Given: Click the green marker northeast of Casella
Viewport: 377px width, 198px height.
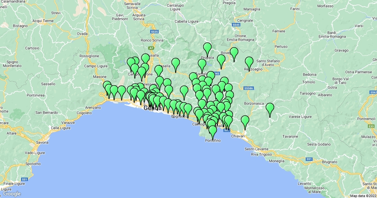Looking at the screenshot, I should pos(176,64).
